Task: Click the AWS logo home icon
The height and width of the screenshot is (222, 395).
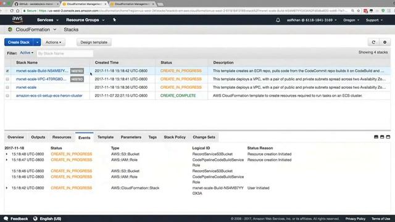Action: point(17,20)
